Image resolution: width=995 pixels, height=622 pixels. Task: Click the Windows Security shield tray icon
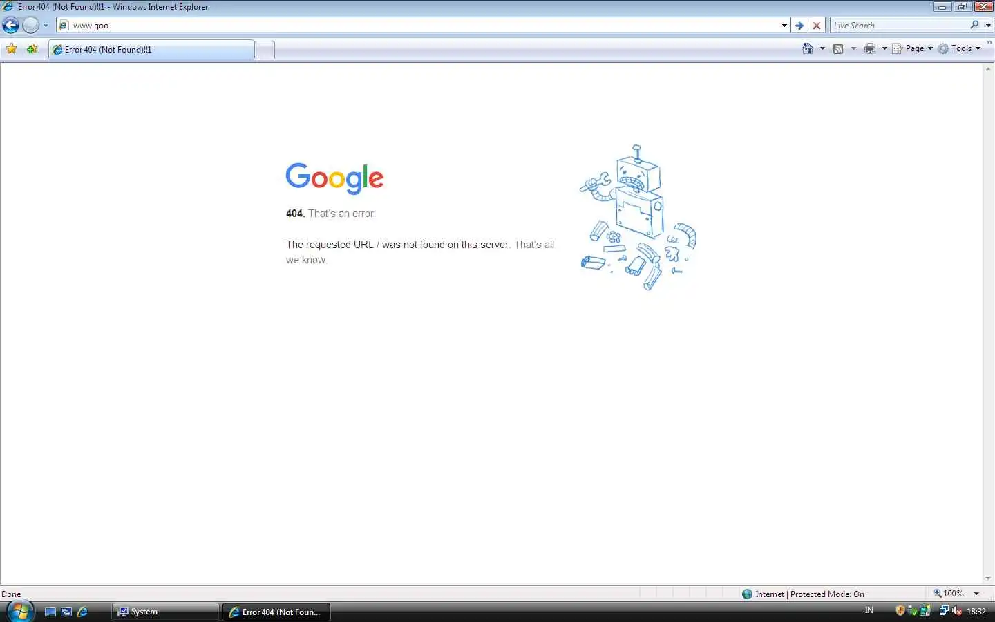[x=900, y=611]
